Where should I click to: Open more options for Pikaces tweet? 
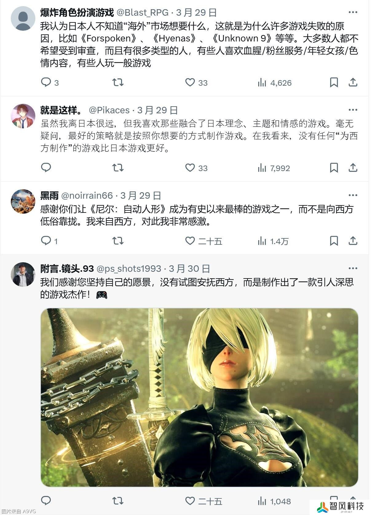pos(353,110)
